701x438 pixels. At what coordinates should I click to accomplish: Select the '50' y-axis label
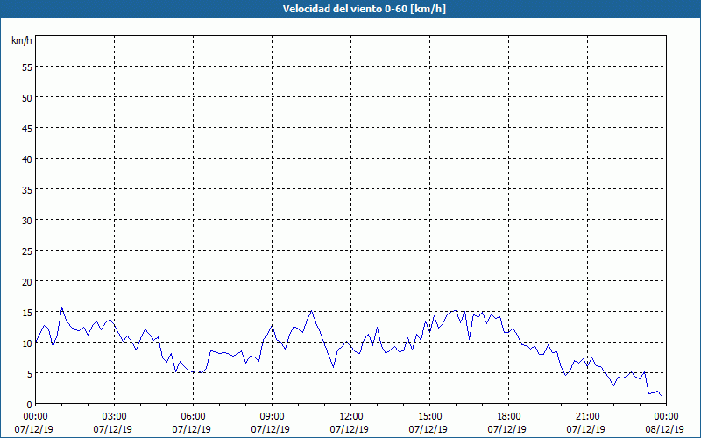click(x=27, y=98)
